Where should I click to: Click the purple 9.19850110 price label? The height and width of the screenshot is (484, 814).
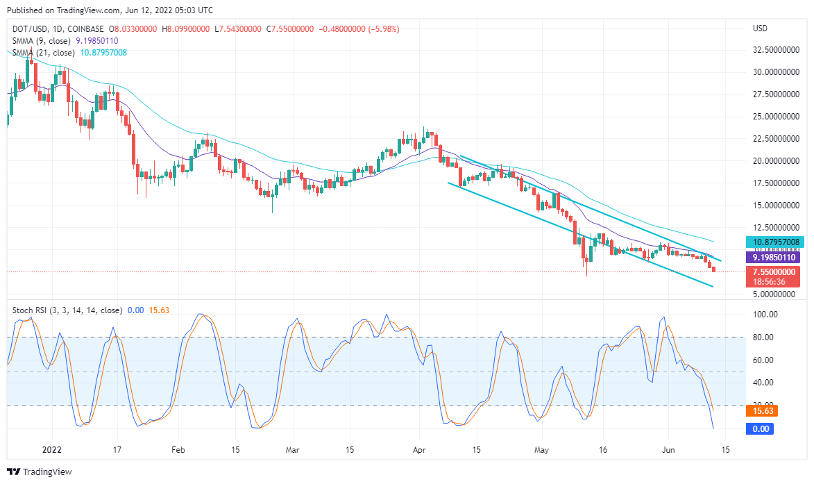773,257
